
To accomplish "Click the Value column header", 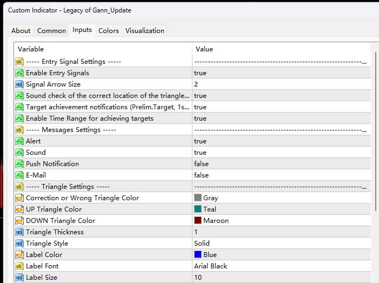I will click(281, 49).
